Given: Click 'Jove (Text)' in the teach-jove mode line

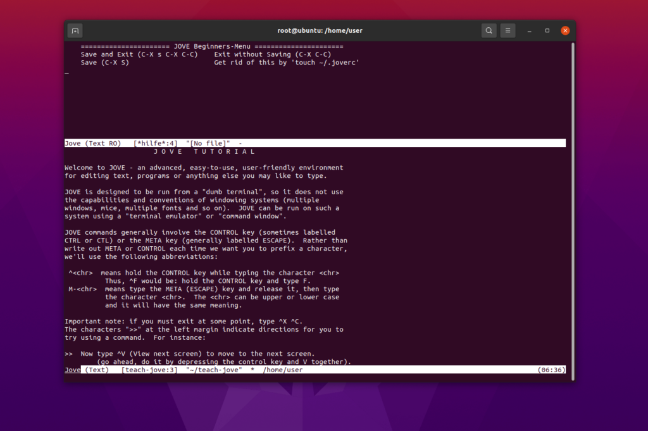Looking at the screenshot, I should pyautogui.click(x=87, y=370).
